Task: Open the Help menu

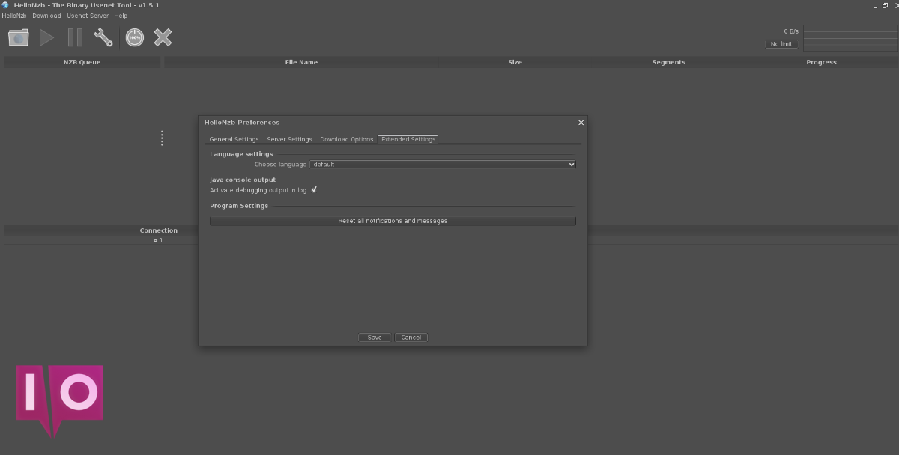Action: [121, 16]
